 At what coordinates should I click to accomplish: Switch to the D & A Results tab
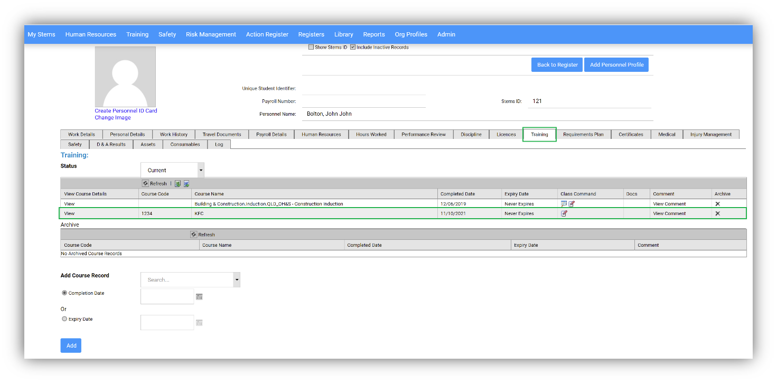(x=111, y=144)
